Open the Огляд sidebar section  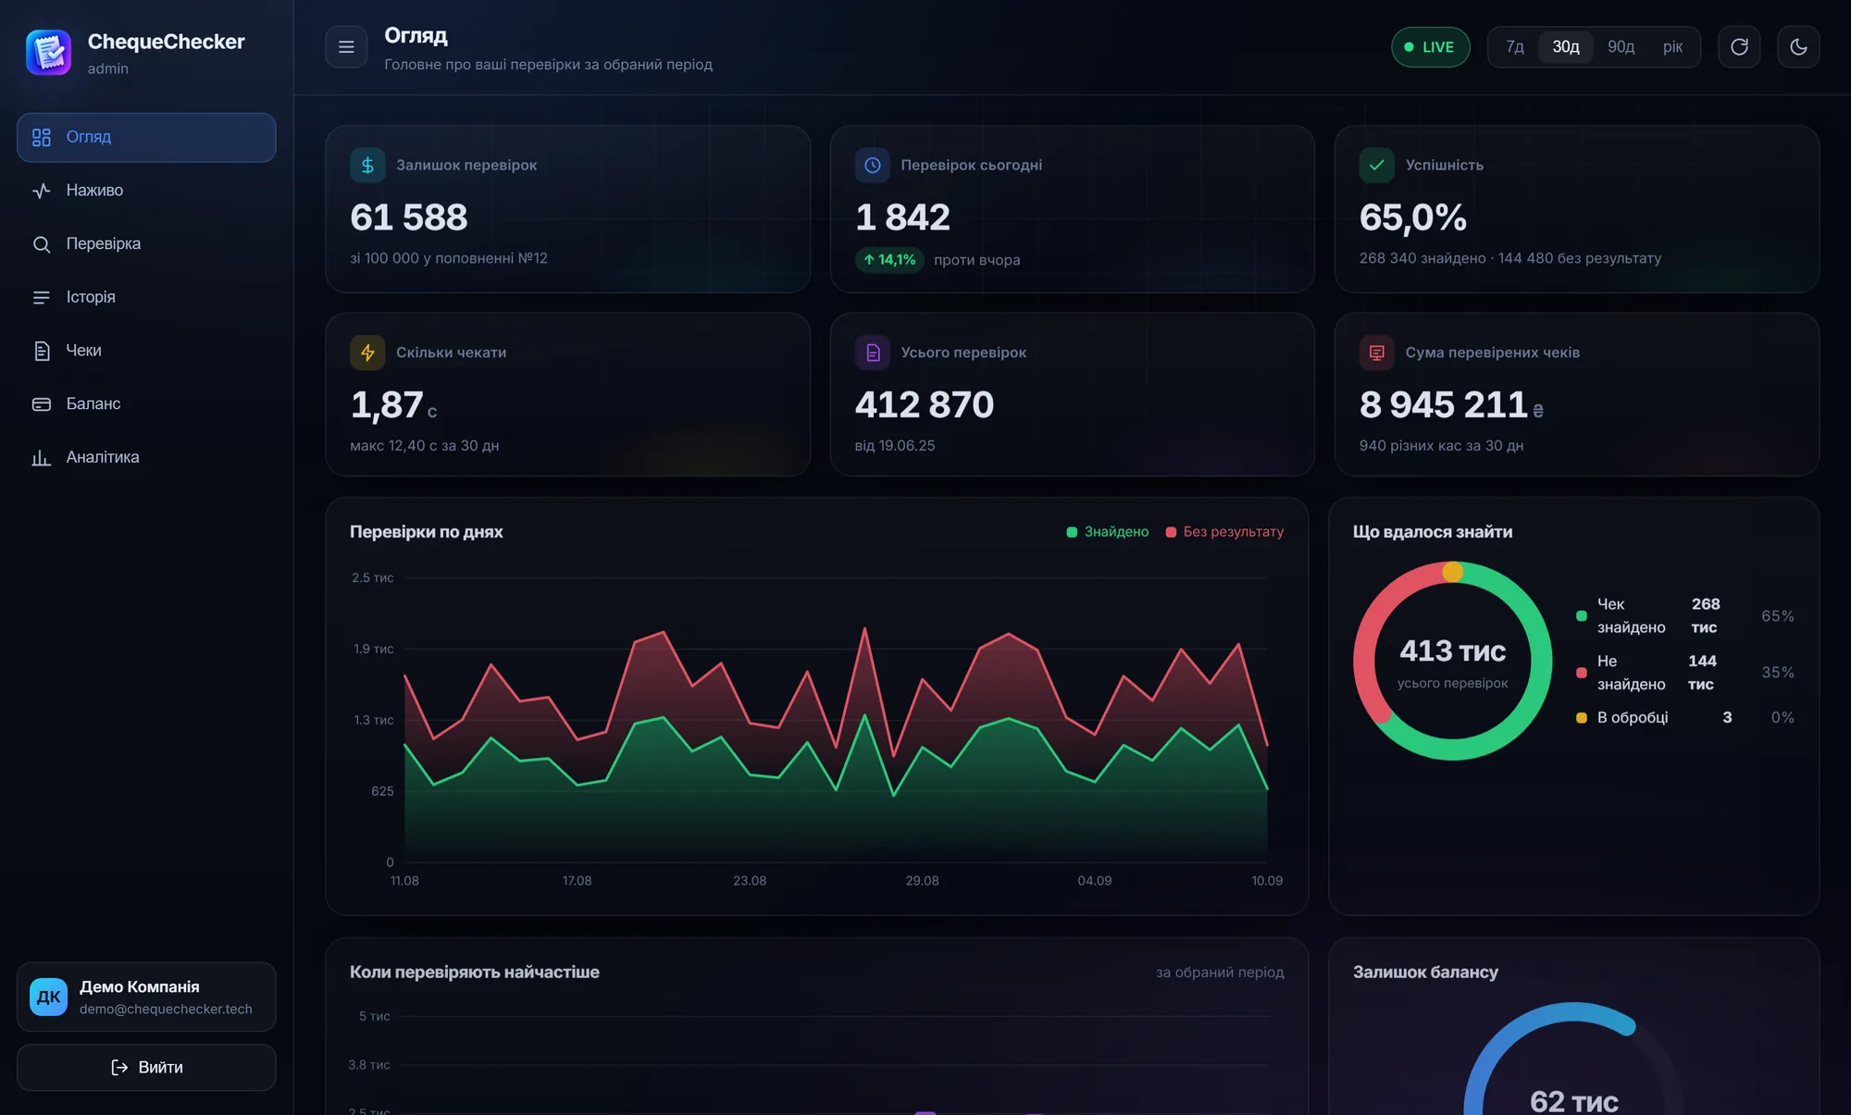click(146, 137)
